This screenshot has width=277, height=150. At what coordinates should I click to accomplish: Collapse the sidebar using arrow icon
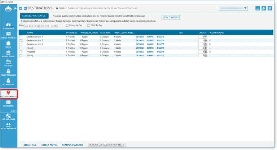[15, 8]
